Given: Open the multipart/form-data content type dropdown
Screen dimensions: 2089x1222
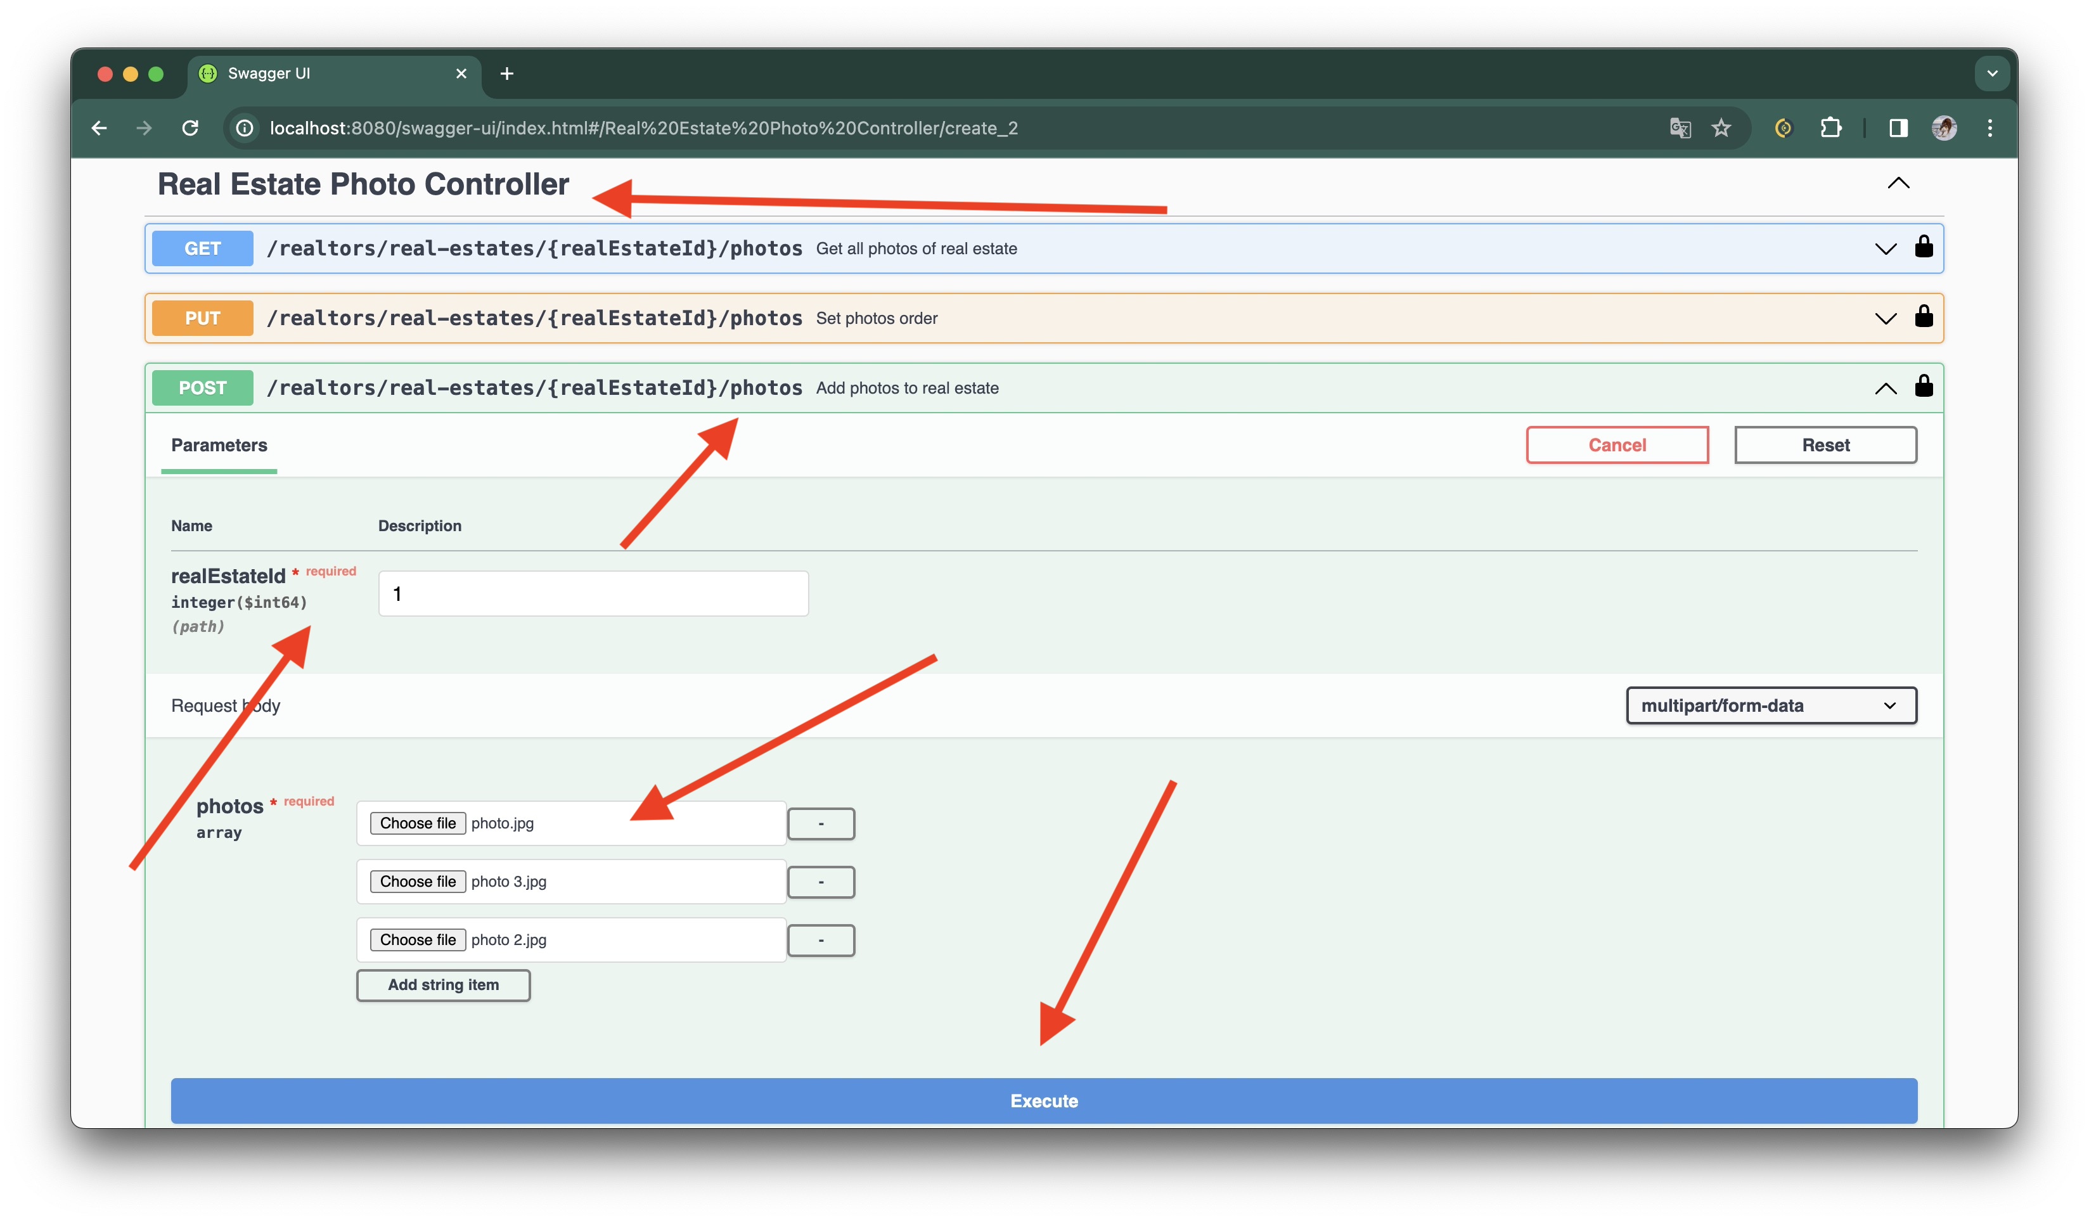Looking at the screenshot, I should [x=1771, y=705].
